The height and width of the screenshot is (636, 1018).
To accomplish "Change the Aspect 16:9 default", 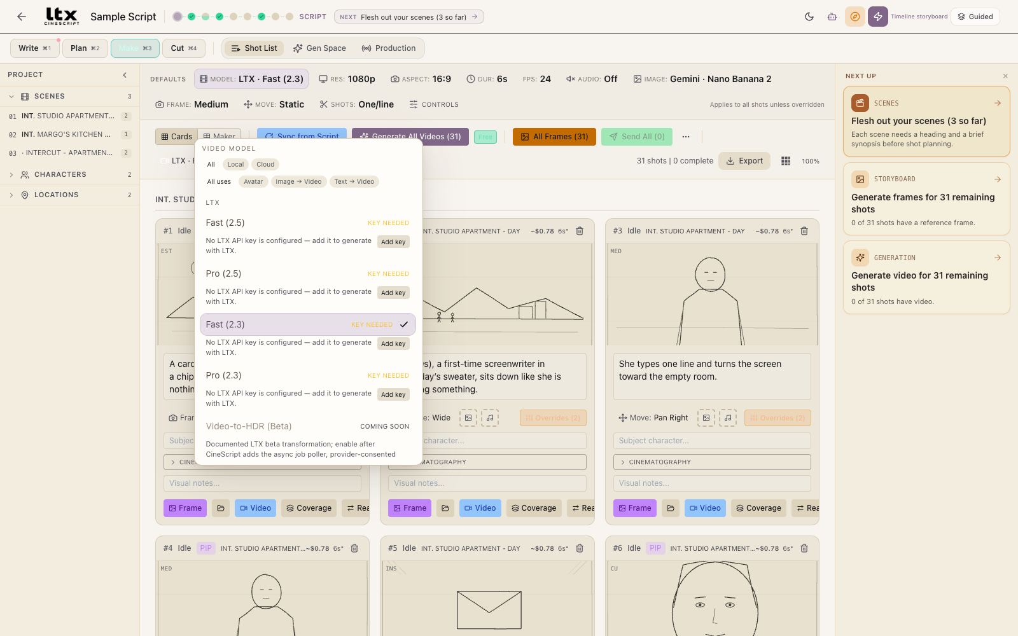I will pos(421,79).
